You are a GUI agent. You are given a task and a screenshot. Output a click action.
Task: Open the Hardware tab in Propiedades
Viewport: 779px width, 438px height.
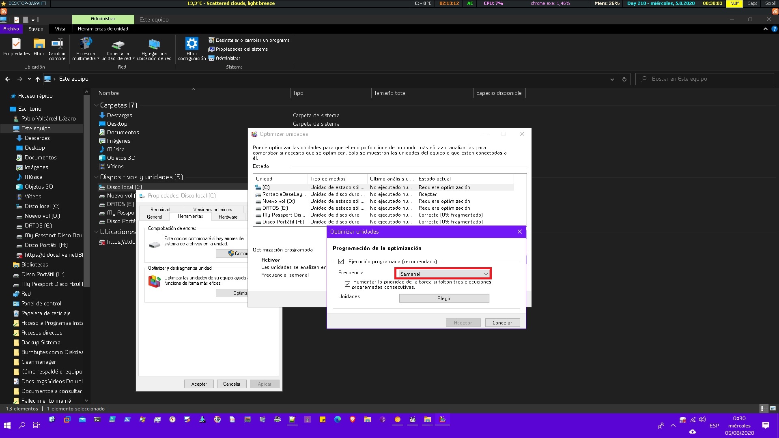[228, 217]
